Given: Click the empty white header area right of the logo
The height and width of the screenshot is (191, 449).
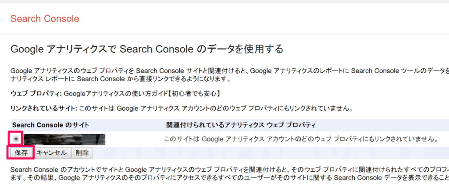Looking at the screenshot, I should tap(264, 19).
